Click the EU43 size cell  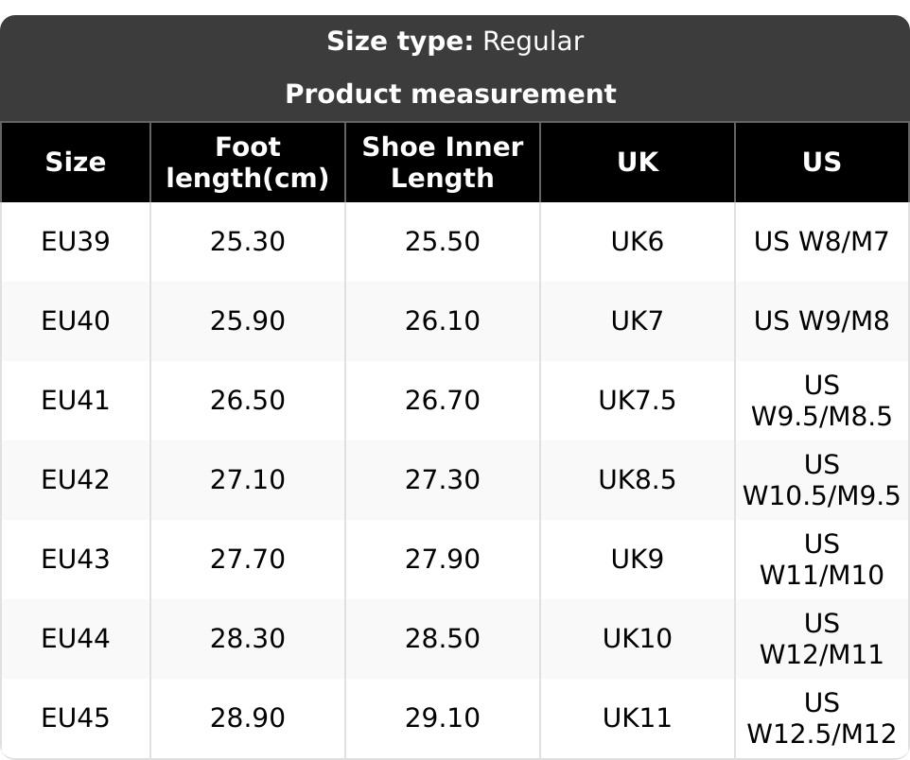[76, 560]
